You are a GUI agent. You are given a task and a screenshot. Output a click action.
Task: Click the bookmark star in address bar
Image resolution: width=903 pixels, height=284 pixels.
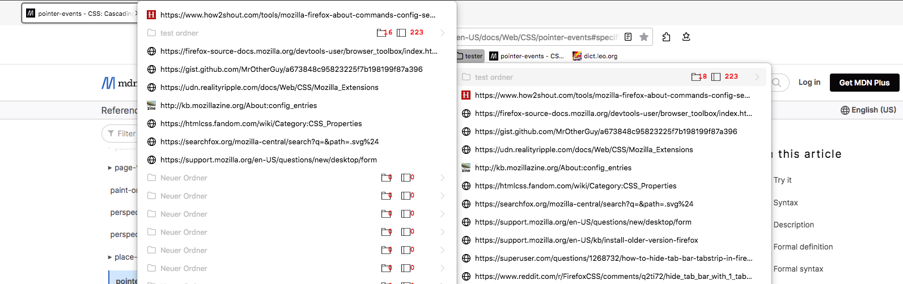[644, 37]
